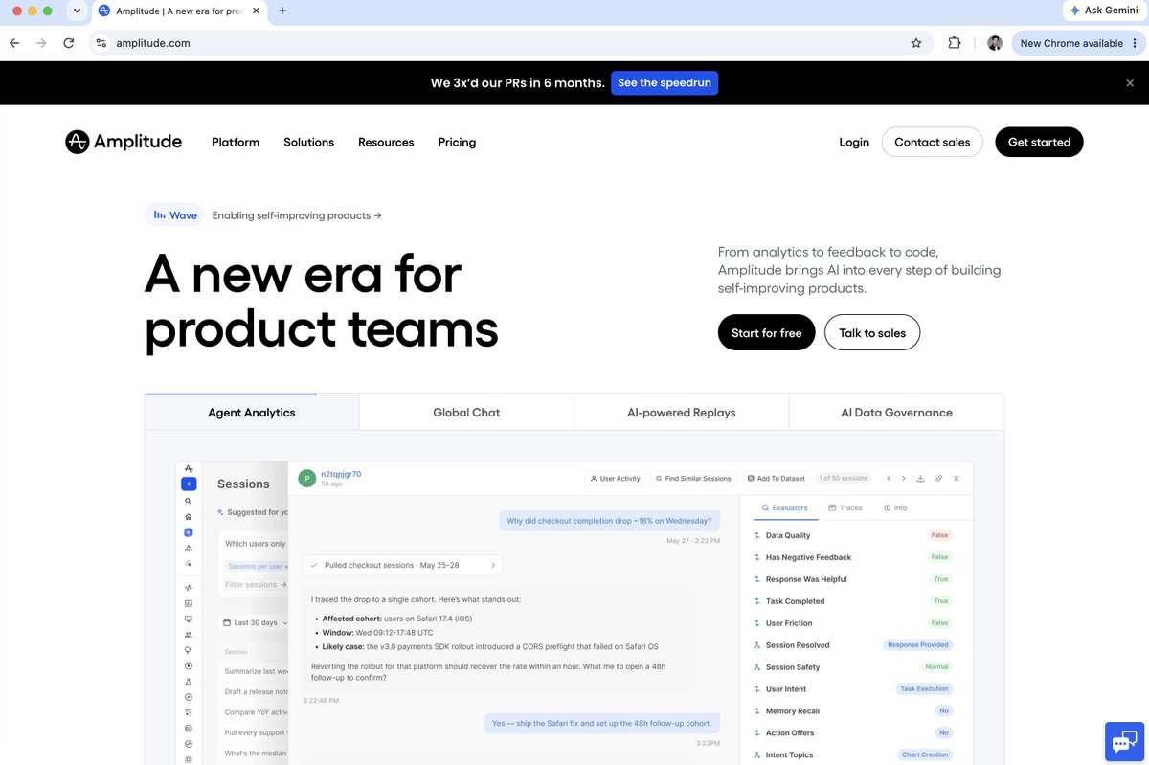Image resolution: width=1149 pixels, height=765 pixels.
Task: Open a new browser tab
Action: 282,11
